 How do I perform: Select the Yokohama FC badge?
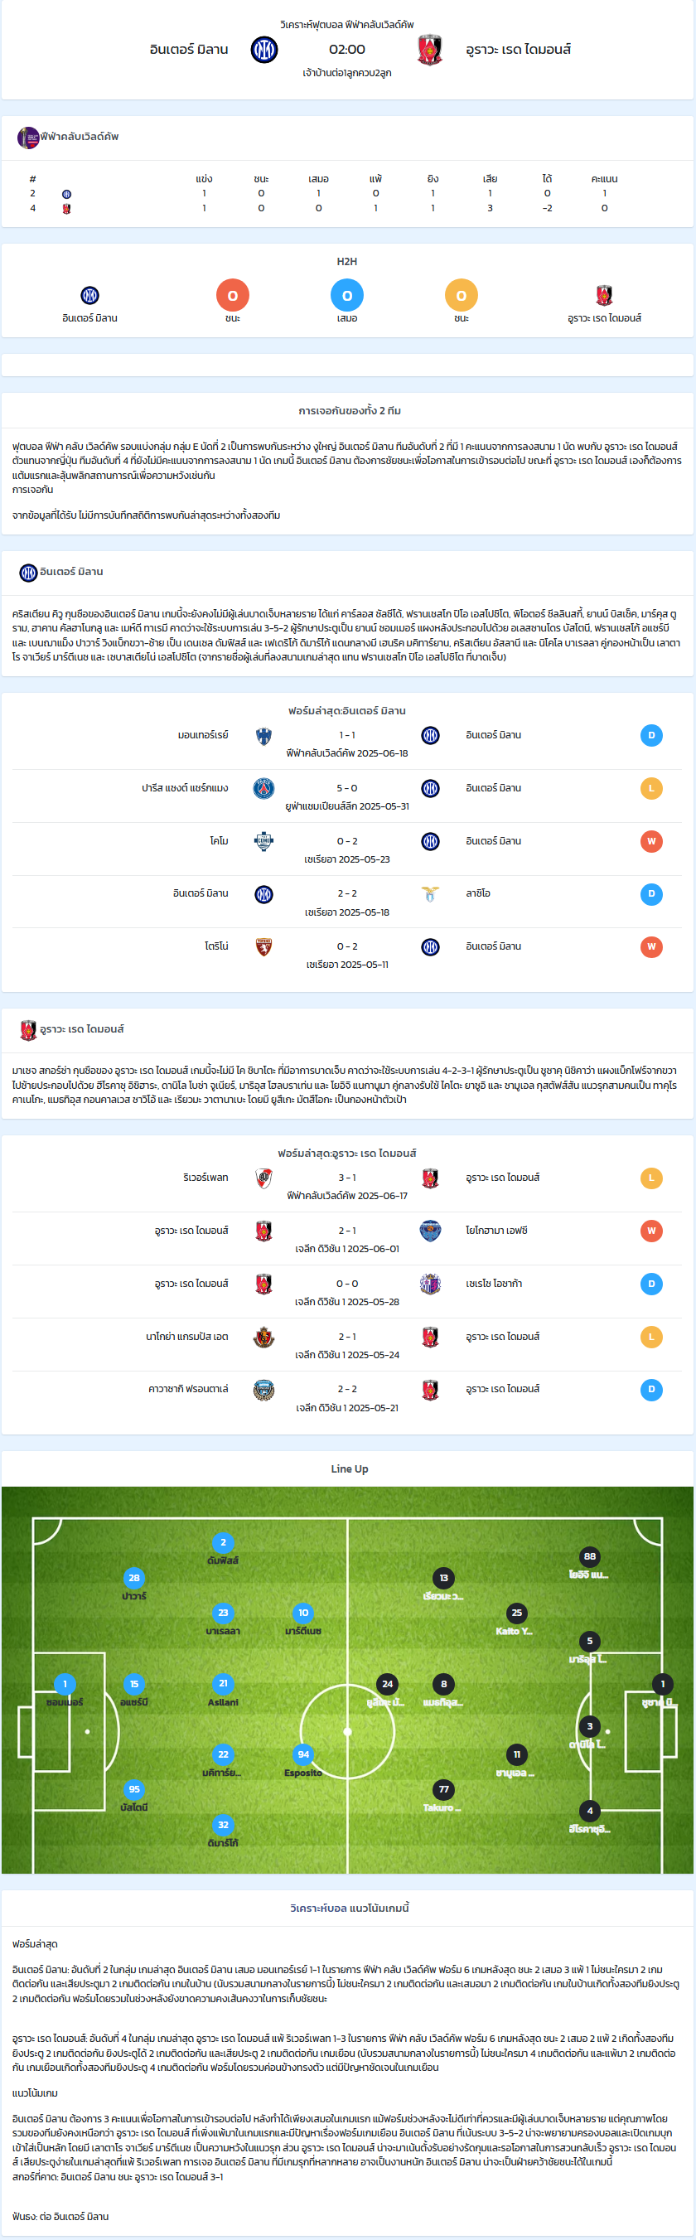point(430,1231)
